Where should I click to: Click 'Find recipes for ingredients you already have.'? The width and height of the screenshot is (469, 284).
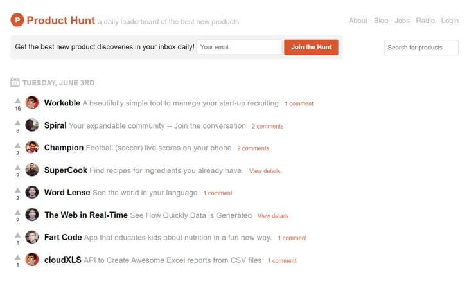coord(166,170)
